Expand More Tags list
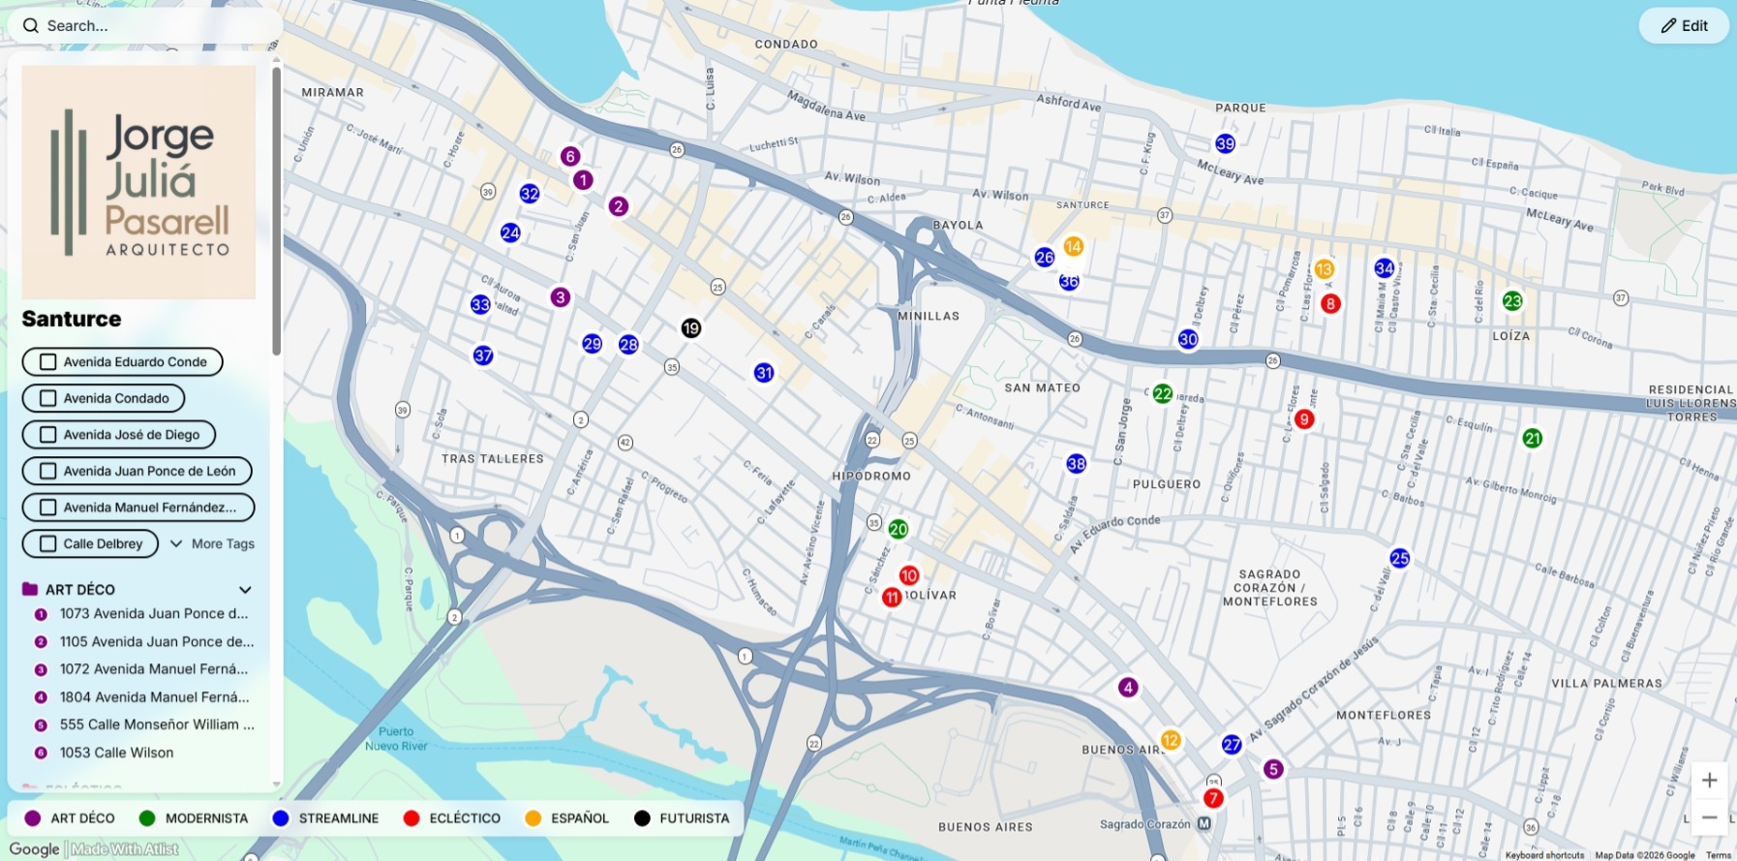 pos(212,543)
